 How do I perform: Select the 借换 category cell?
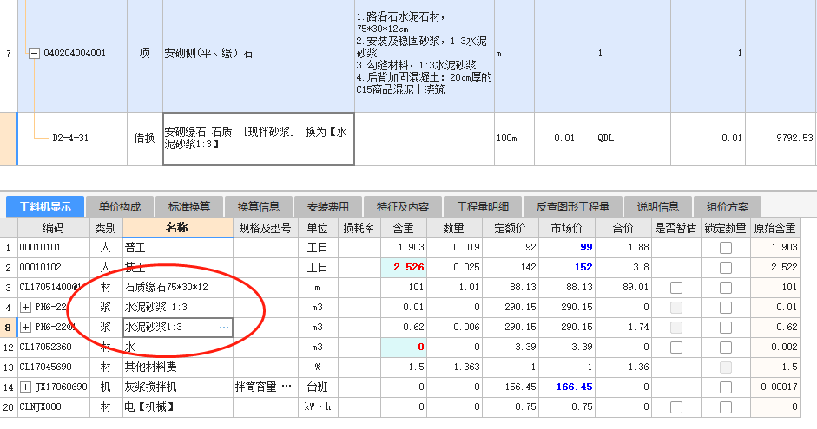click(144, 139)
